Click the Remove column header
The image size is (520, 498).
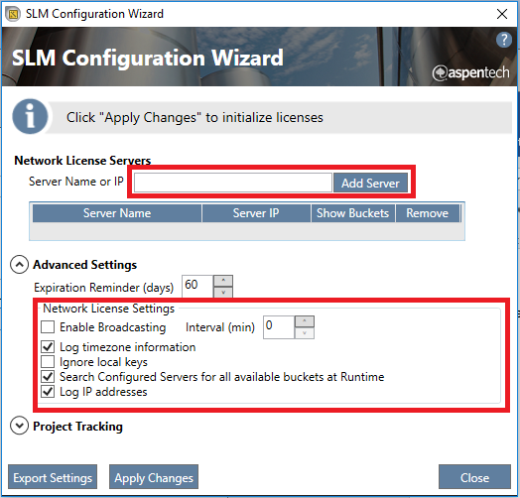coord(427,213)
